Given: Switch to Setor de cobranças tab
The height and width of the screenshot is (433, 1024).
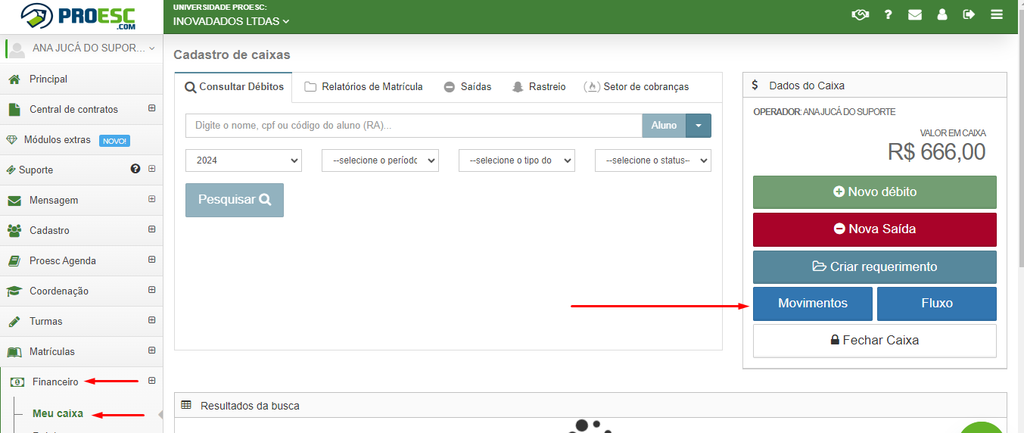Looking at the screenshot, I should pos(636,87).
